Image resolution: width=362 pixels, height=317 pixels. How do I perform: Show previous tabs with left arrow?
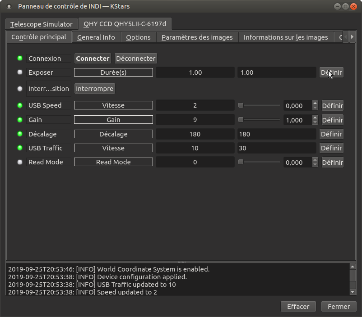(346, 37)
